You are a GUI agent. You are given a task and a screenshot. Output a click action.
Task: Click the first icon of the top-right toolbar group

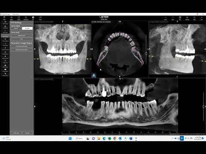pyautogui.click(x=166, y=18)
